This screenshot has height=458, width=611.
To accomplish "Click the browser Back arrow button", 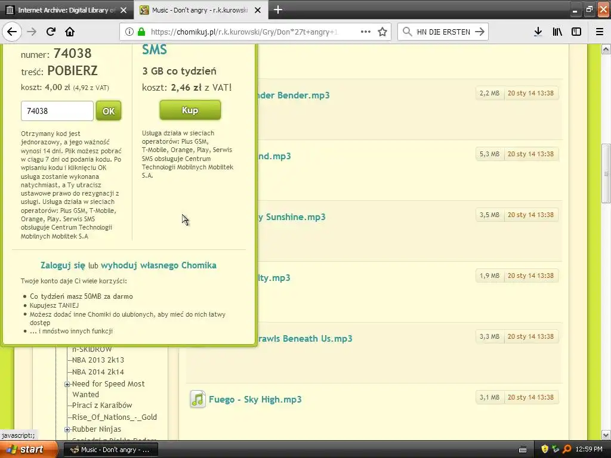I will coord(12,32).
